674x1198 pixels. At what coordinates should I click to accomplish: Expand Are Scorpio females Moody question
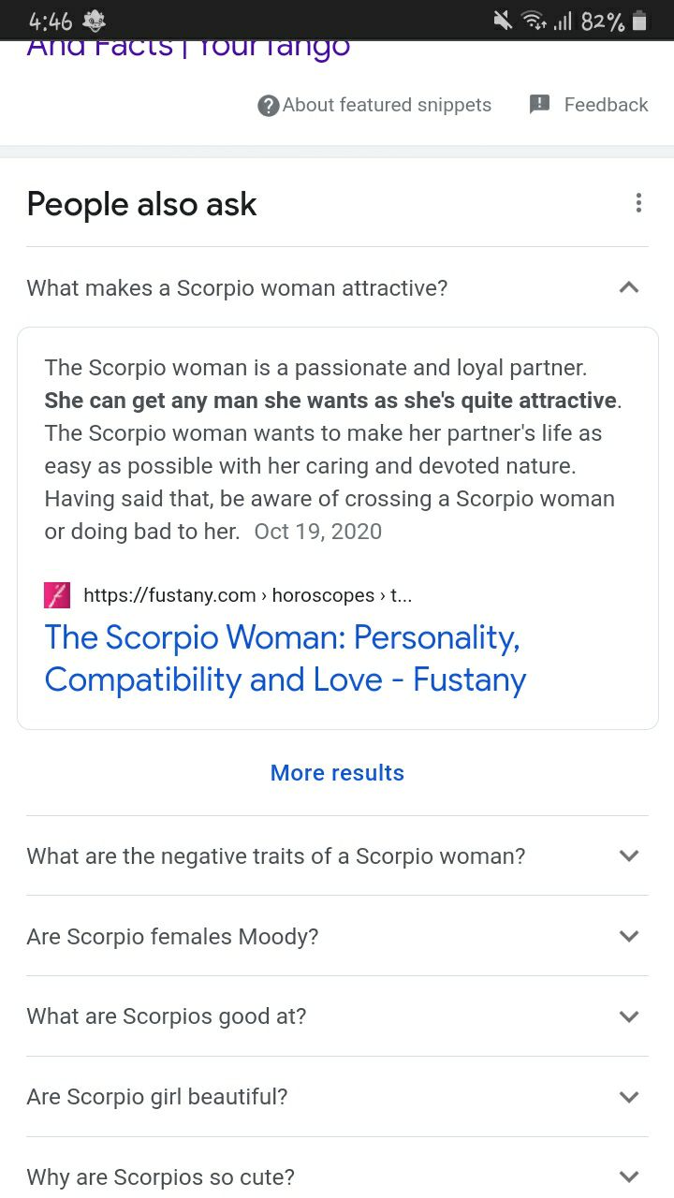[337, 936]
